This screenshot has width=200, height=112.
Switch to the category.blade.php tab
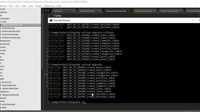tap(143, 11)
